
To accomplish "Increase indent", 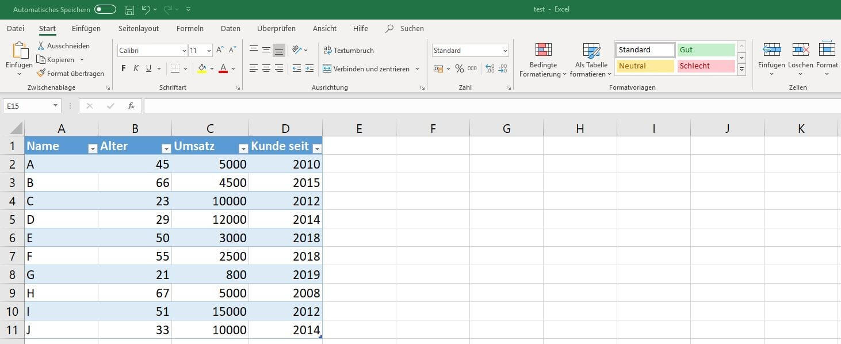I will click(309, 68).
